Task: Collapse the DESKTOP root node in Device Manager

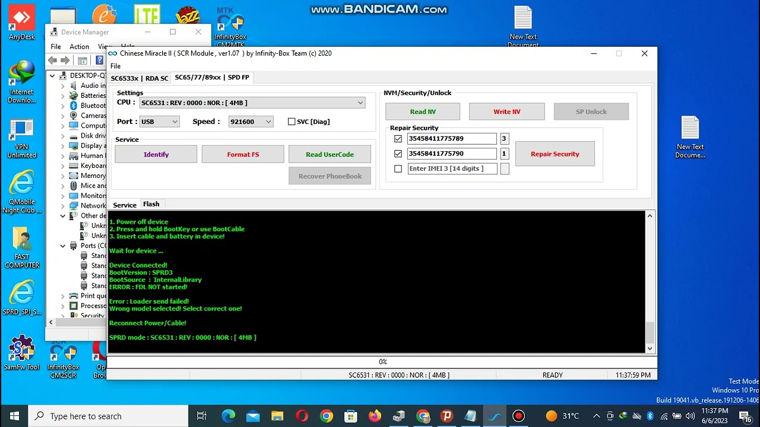Action: 52,76
